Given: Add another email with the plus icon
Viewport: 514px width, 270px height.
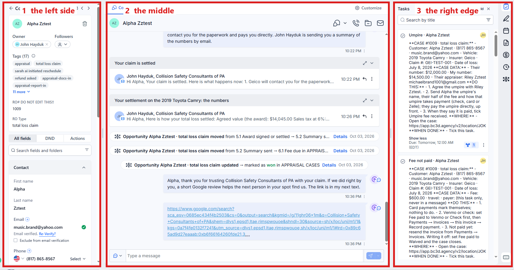Looking at the screenshot, I should [x=27, y=219].
